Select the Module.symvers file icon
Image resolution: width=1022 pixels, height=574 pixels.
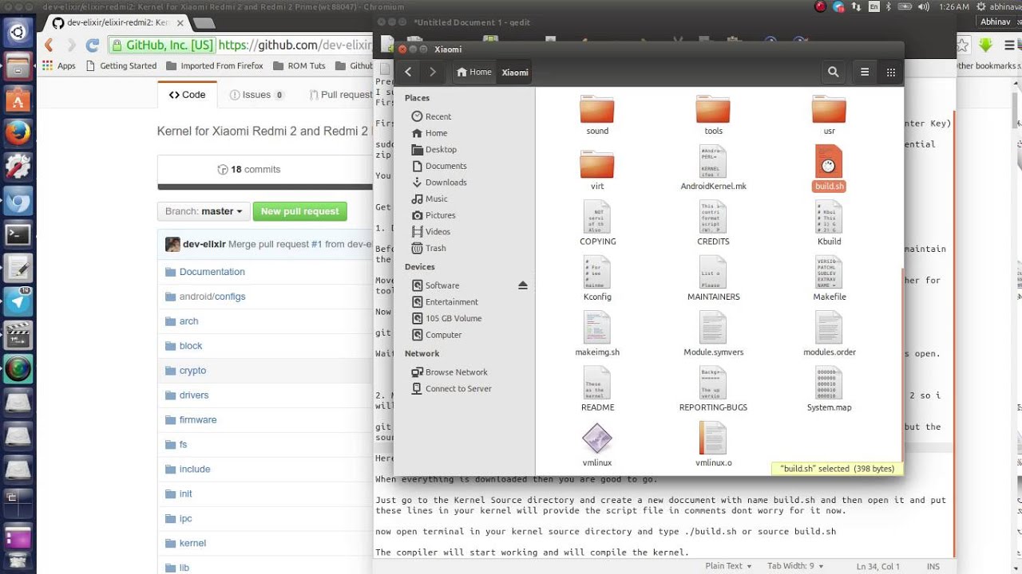coord(713,328)
